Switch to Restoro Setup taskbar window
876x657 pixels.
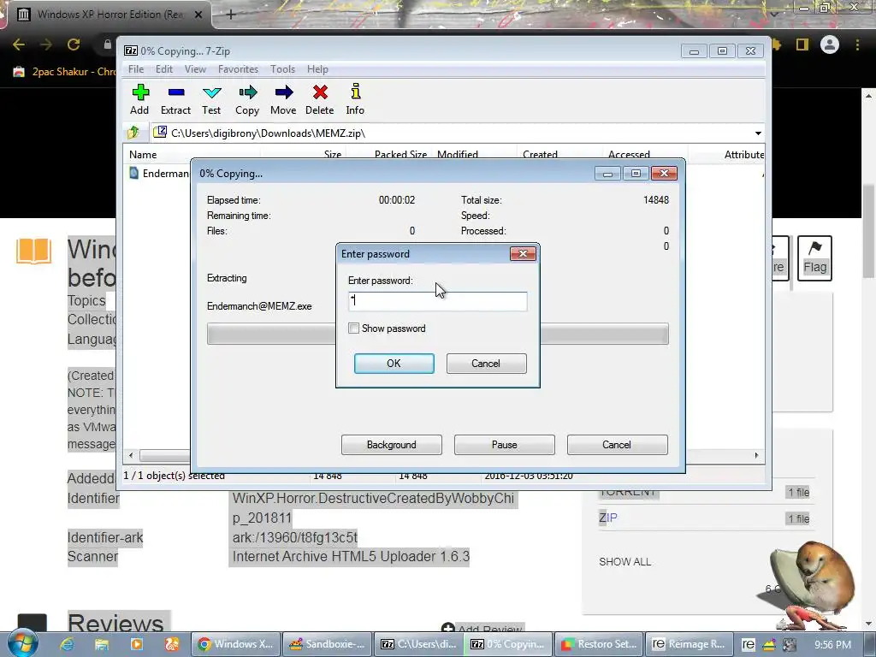click(599, 644)
